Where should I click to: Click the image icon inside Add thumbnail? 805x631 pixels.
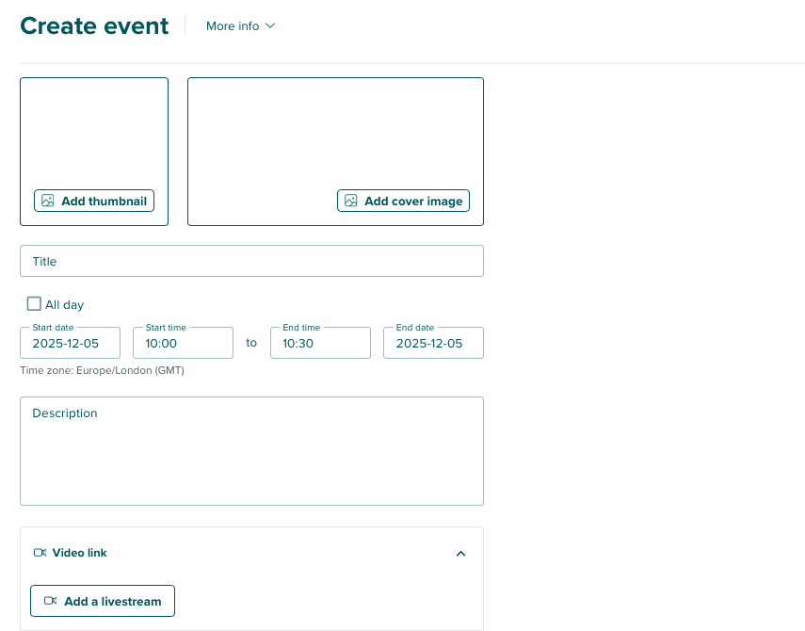48,201
